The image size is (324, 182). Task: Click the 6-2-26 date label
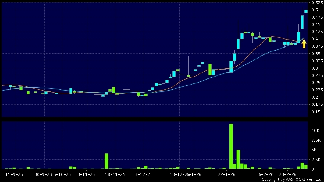point(267,174)
